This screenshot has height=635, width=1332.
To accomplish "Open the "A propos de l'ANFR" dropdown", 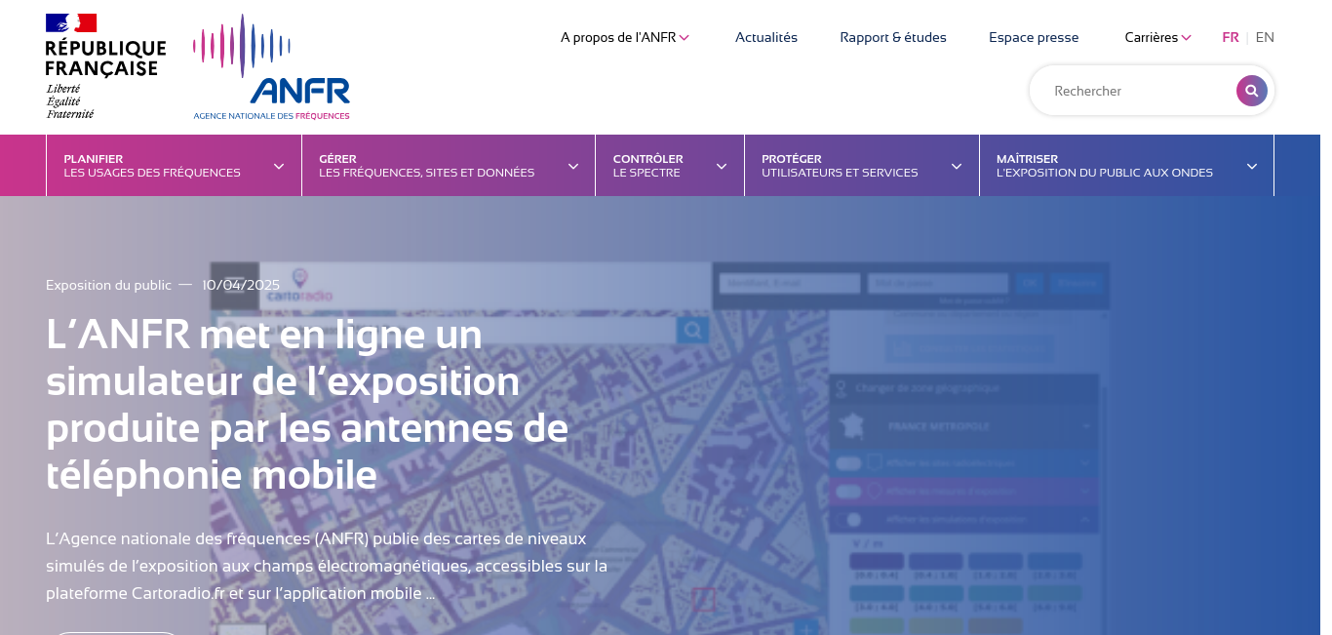I will pos(625,37).
